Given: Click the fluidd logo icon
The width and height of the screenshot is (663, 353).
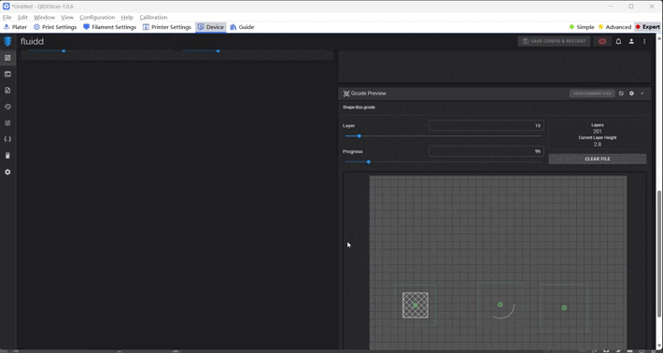Looking at the screenshot, I should pyautogui.click(x=7, y=41).
